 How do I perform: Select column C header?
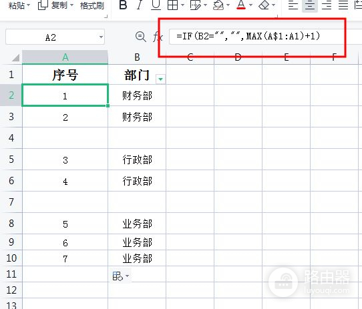[x=190, y=57]
